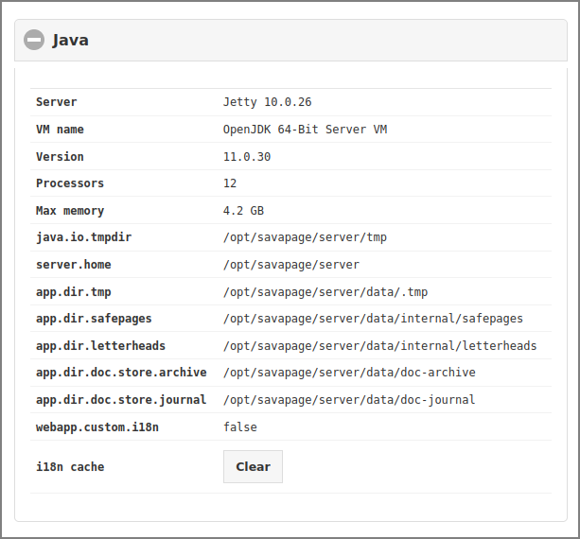
Task: Select the doc-journal directory path
Action: tap(349, 400)
